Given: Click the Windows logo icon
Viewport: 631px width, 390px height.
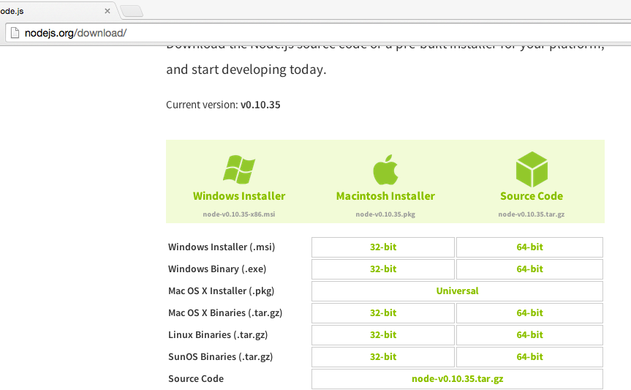Looking at the screenshot, I should click(238, 169).
